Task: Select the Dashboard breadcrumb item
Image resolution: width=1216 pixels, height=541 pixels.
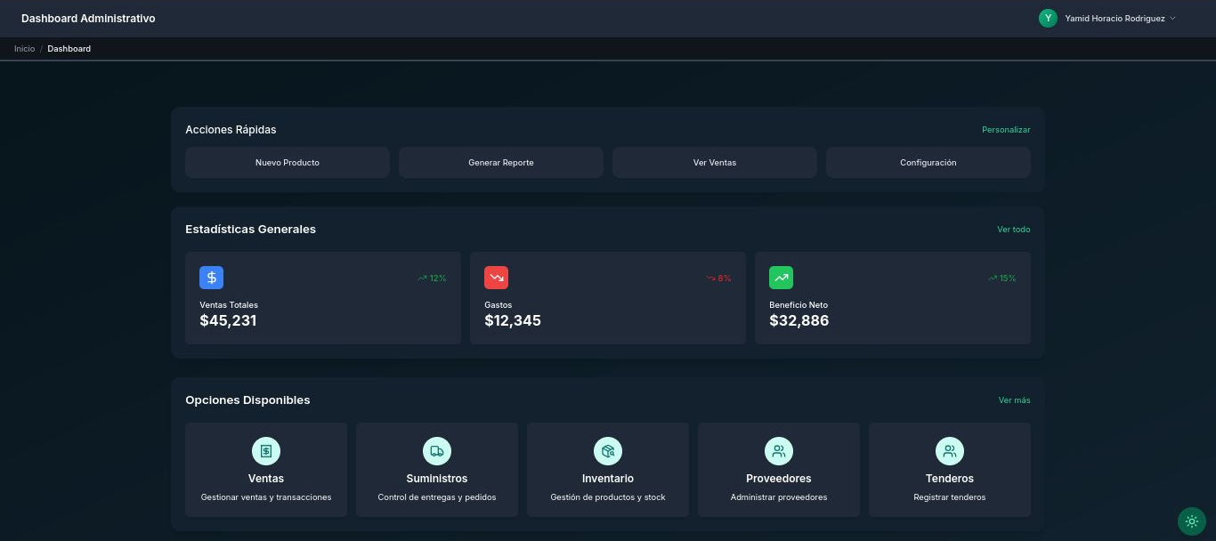Action: tap(69, 49)
